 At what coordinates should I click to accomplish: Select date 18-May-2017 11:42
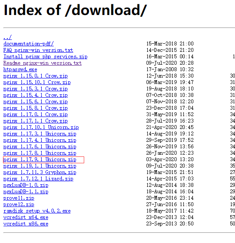pos(170,211)
